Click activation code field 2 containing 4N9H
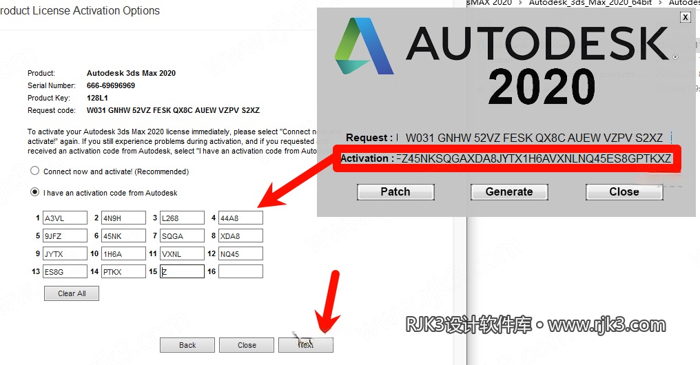The width and height of the screenshot is (700, 365). [x=123, y=218]
